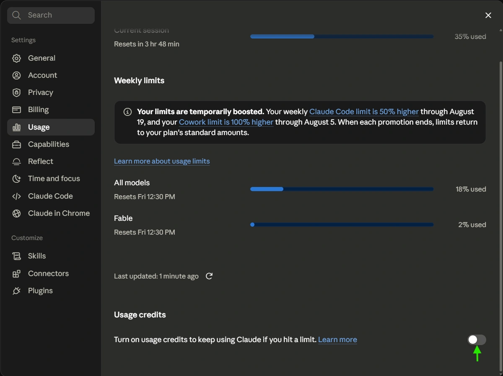Click 'Resets in 3 hr 48 min' text

click(x=147, y=44)
